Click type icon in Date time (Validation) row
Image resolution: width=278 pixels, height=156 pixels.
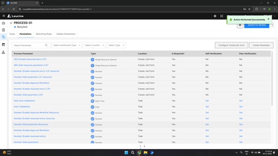pyautogui.click(x=93, y=101)
